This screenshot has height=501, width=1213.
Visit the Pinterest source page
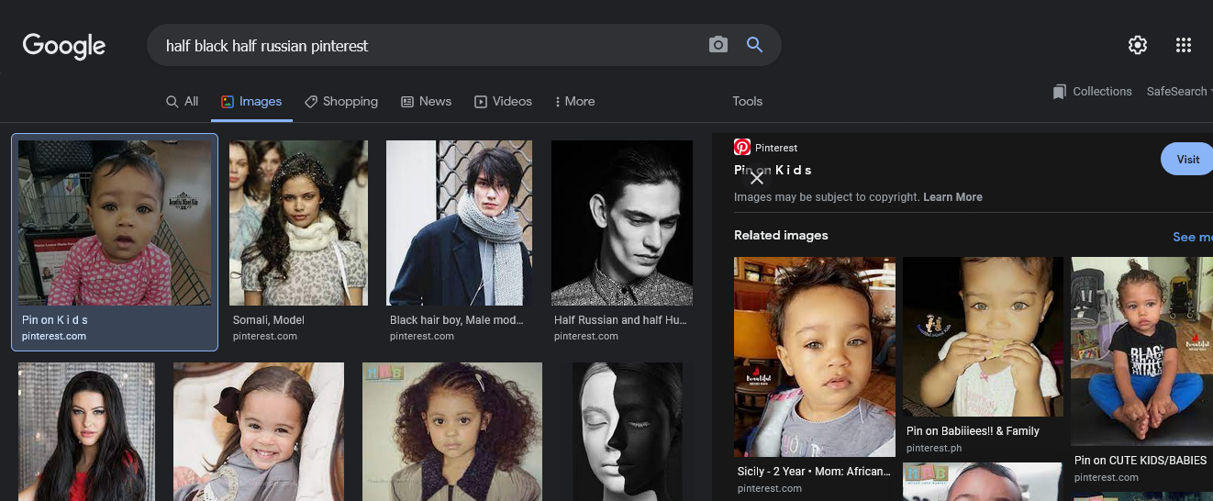click(x=1187, y=159)
